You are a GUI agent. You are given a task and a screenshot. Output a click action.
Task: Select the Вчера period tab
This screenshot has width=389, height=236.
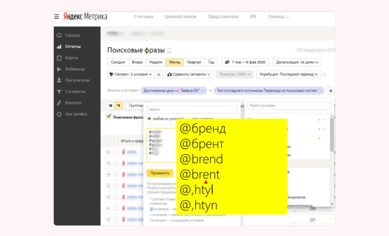click(x=137, y=62)
